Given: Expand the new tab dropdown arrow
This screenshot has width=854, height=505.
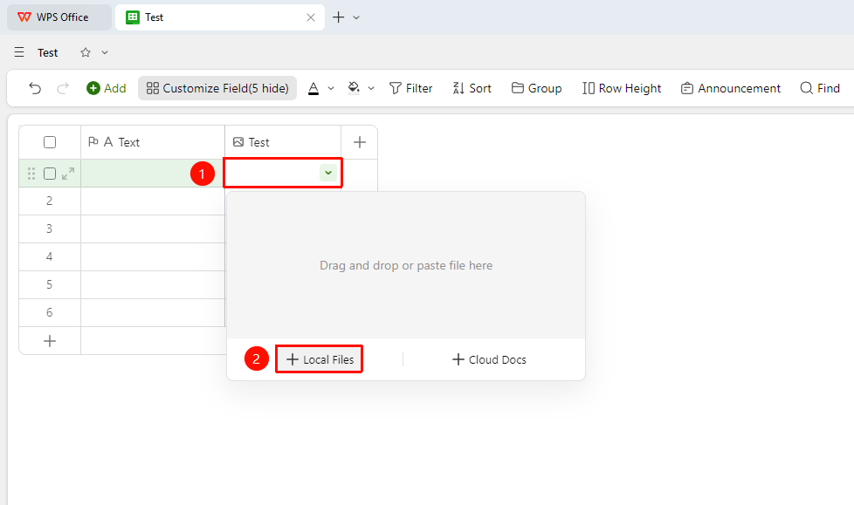Looking at the screenshot, I should pos(356,17).
